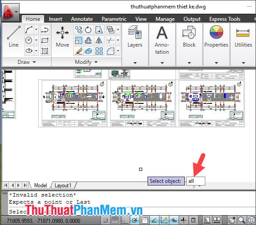Screen dimensions: 256x225
Task: Open the Layout1 tab
Action: [63, 186]
